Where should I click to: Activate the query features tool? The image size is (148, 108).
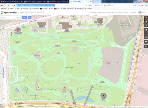[x=146, y=46]
